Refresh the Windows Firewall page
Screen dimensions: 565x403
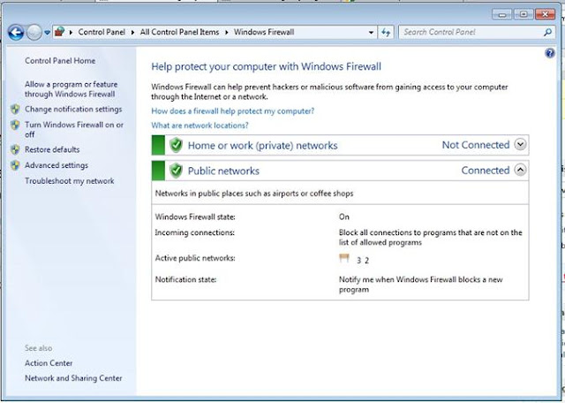pyautogui.click(x=386, y=33)
